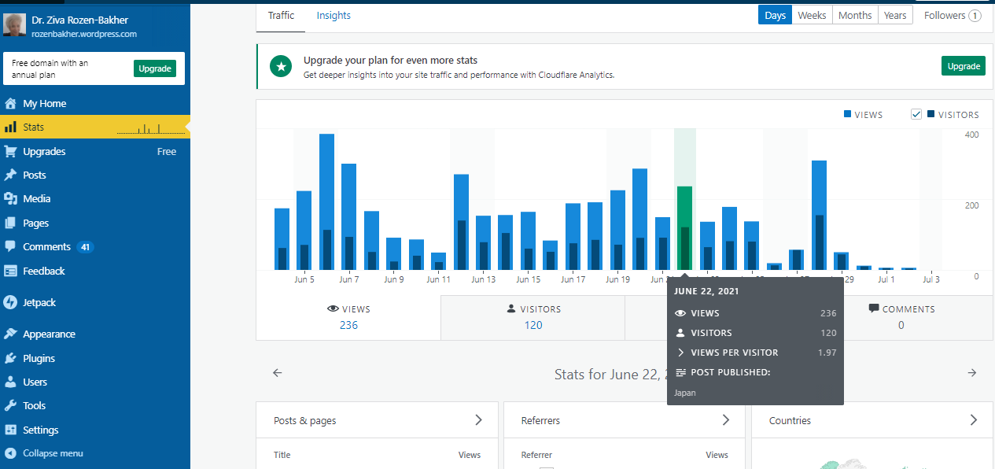The height and width of the screenshot is (469, 995).
Task: Click the Japan post title in tooltip
Action: click(x=685, y=393)
